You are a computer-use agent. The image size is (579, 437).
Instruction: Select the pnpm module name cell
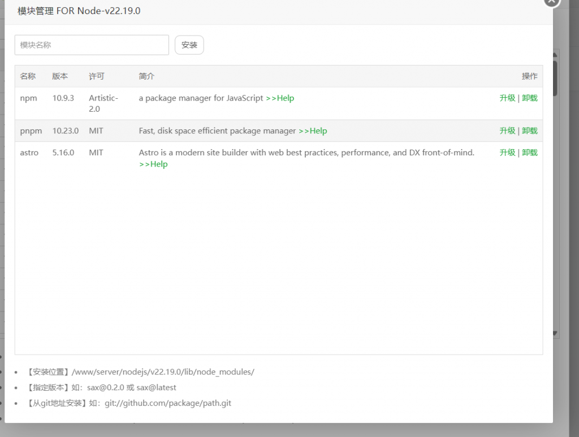coord(31,131)
